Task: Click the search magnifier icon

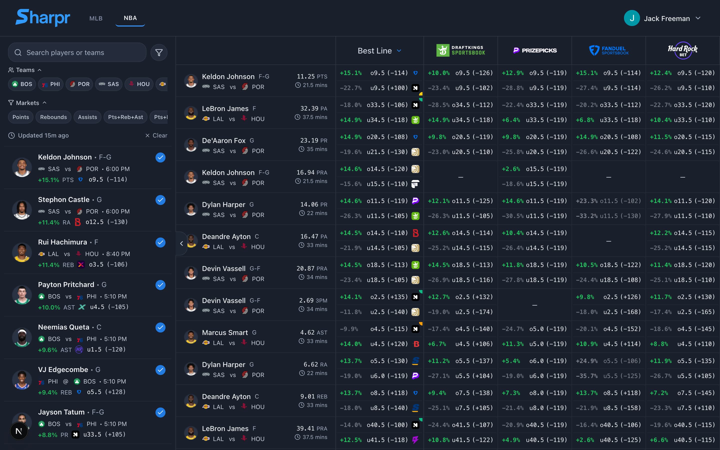Action: [x=18, y=53]
